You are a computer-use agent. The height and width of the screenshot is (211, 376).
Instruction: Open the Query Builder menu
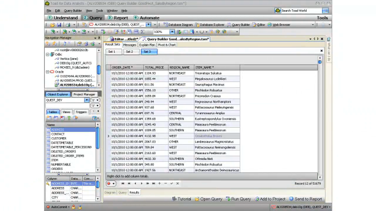coord(73,11)
